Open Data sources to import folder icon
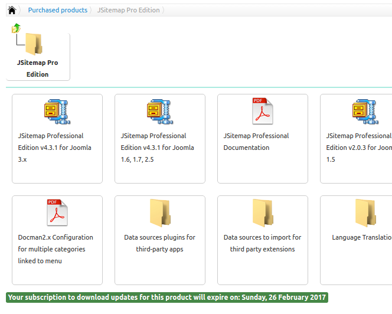The width and height of the screenshot is (392, 314). (263, 212)
